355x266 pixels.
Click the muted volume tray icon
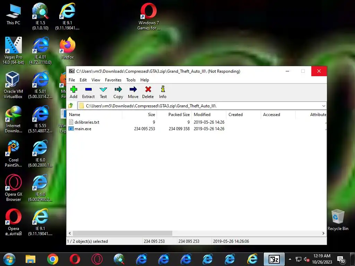coord(306,259)
